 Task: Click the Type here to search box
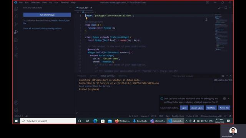[x=48, y=121]
